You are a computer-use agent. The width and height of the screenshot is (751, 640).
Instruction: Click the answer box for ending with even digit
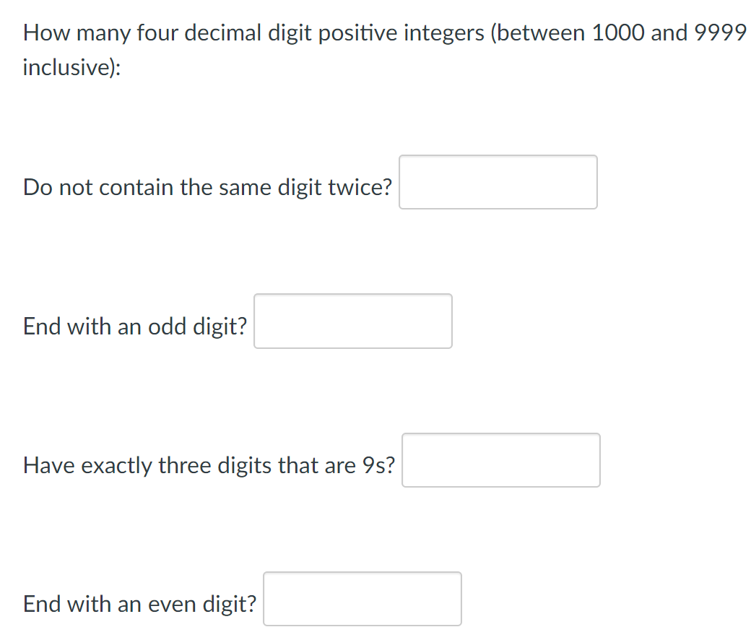362,599
